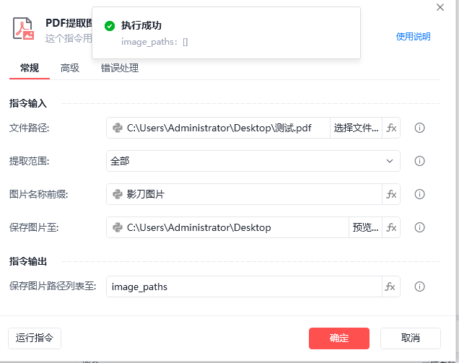This screenshot has width=459, height=363.
Task: Click the fx button beside the save images to field
Action: click(x=391, y=227)
